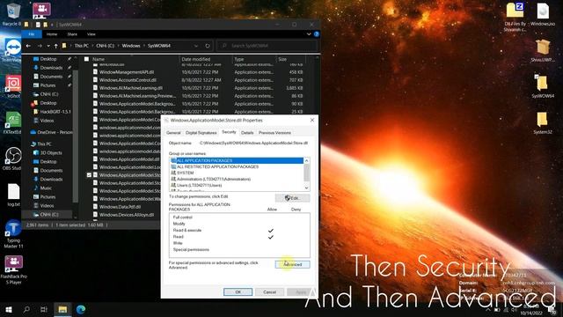
Task: Click the Edit permissions button
Action: click(x=292, y=198)
